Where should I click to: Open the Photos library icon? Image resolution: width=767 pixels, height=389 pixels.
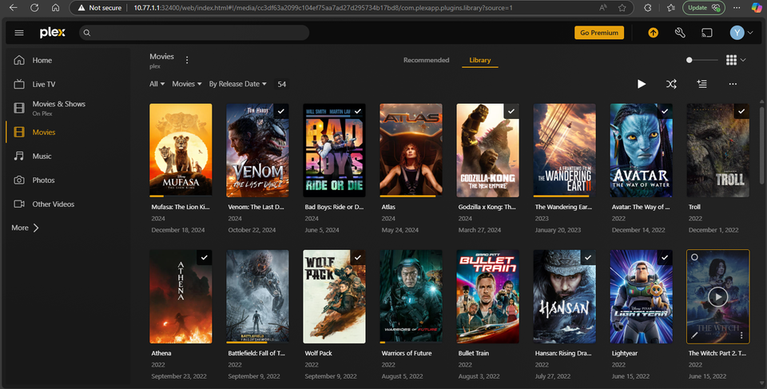pos(19,180)
